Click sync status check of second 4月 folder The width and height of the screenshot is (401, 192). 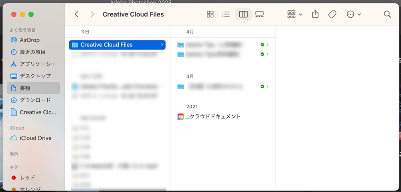click(x=262, y=54)
